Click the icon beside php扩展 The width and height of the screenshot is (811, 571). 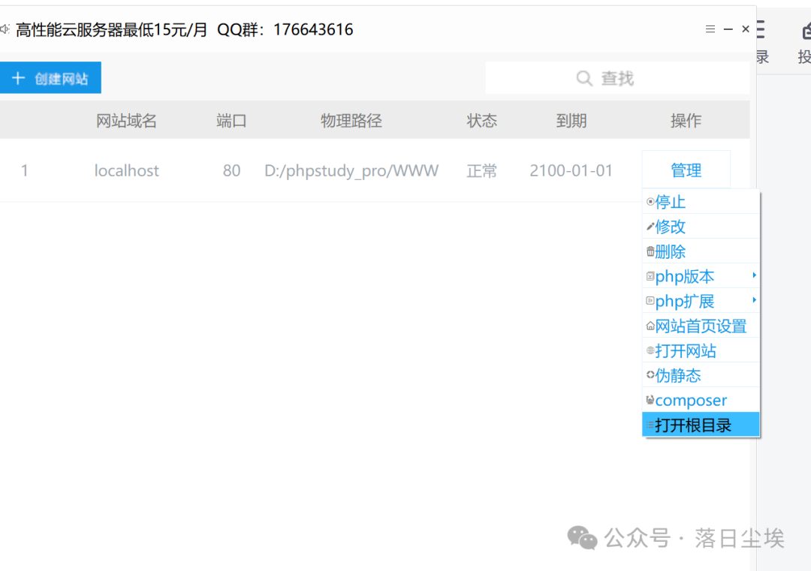(x=650, y=301)
